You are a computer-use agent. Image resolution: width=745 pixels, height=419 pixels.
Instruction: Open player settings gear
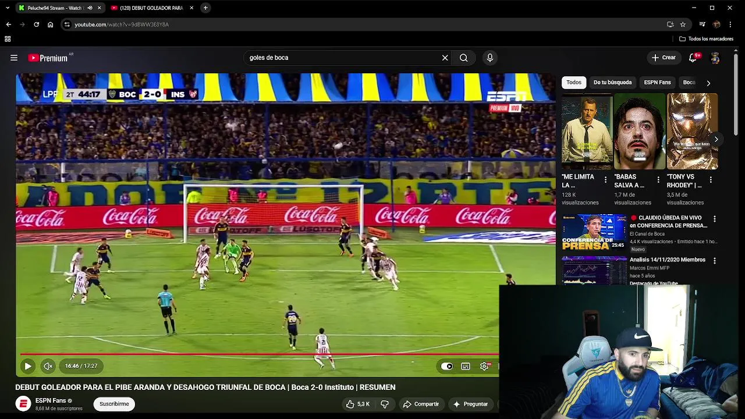[x=484, y=366]
